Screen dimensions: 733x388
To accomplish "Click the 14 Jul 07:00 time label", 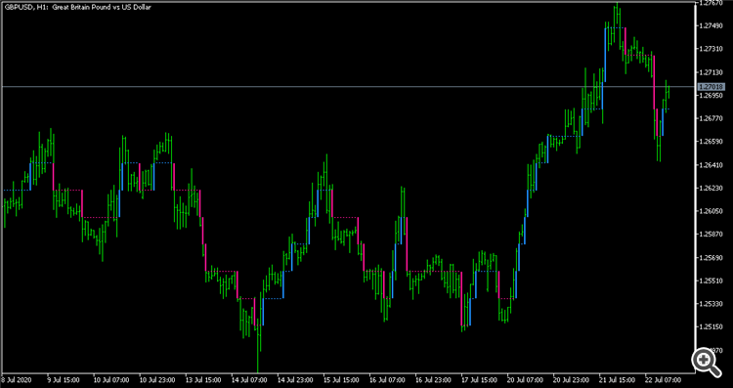I will pyautogui.click(x=248, y=379).
